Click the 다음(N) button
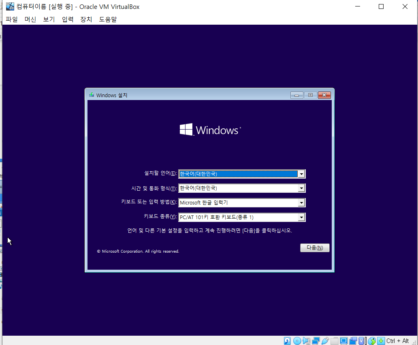The width and height of the screenshot is (418, 345). (315, 248)
